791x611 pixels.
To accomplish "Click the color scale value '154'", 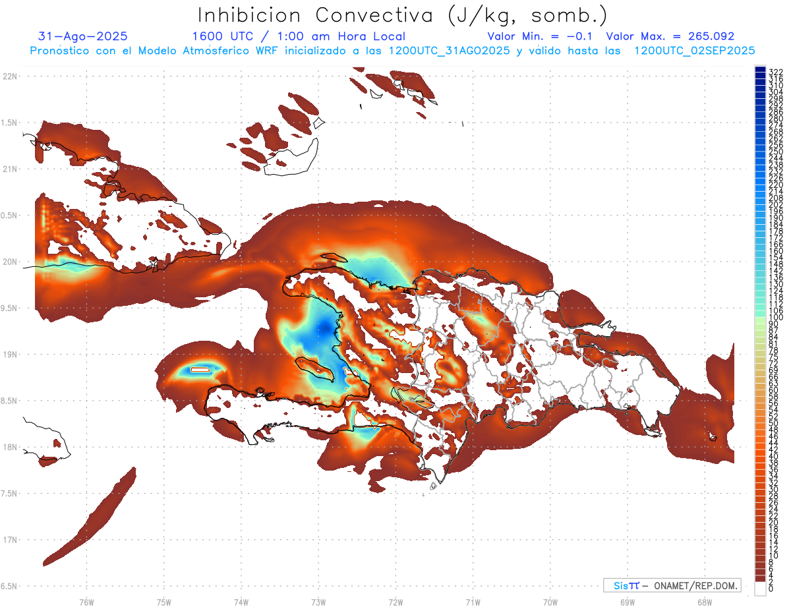I will 776,258.
